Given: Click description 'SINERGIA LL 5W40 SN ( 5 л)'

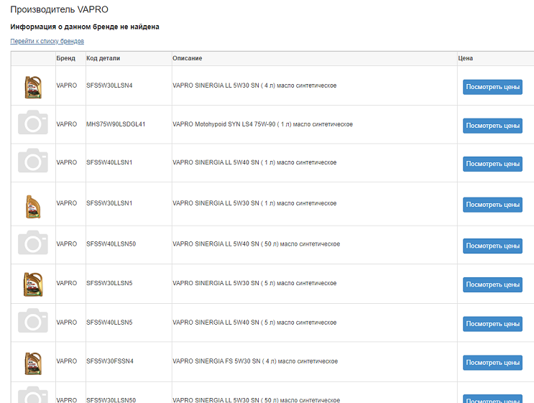Looking at the screenshot, I should [x=235, y=323].
